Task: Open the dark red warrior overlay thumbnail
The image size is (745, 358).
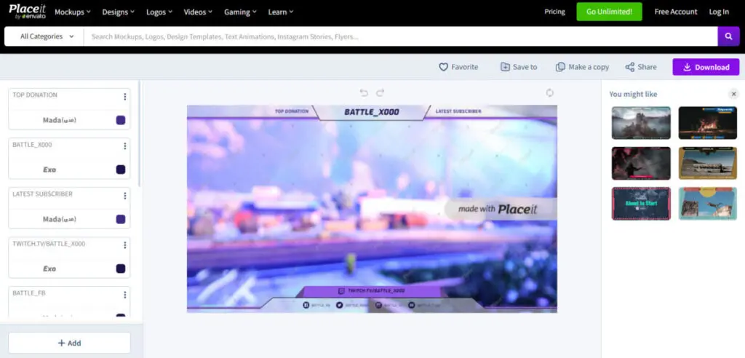Action: tap(641, 163)
